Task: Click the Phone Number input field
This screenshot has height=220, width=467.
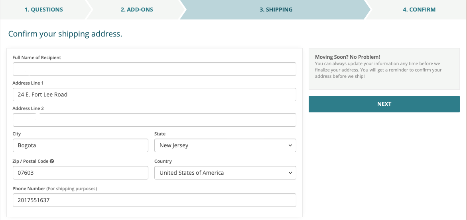Action: 154,200
